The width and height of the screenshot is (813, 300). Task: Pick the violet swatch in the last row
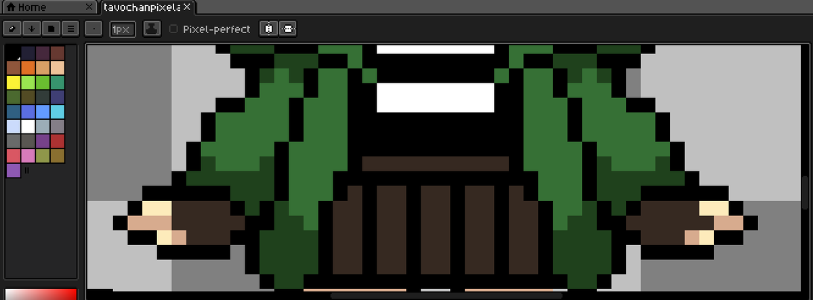click(13, 171)
